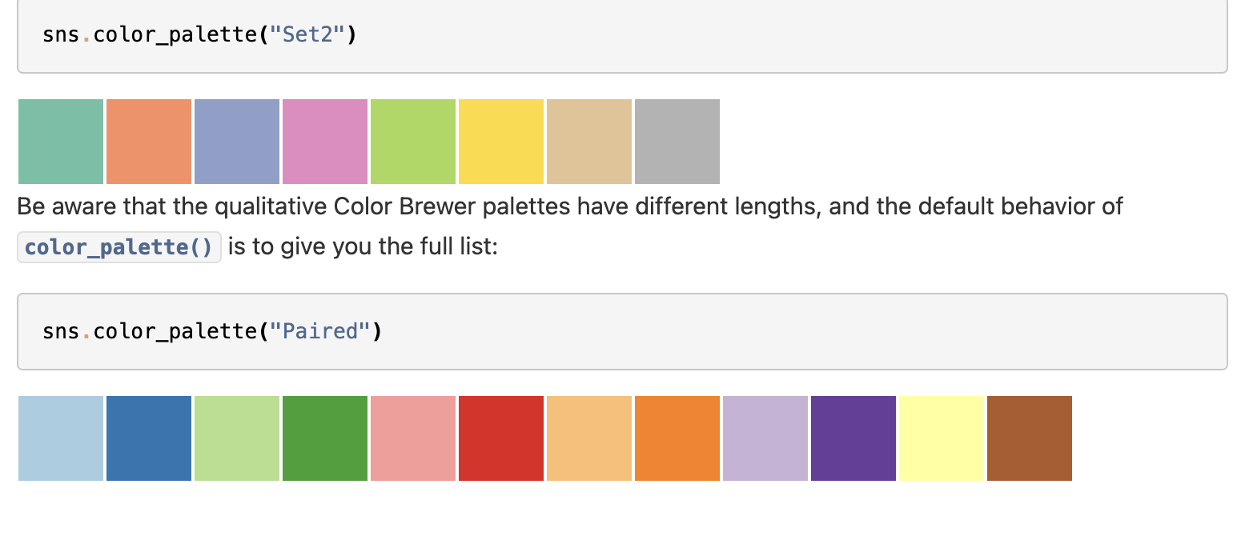Pick the periwinkle blue Set2 swatch
Screen dimensions: 1233x536
(237, 142)
